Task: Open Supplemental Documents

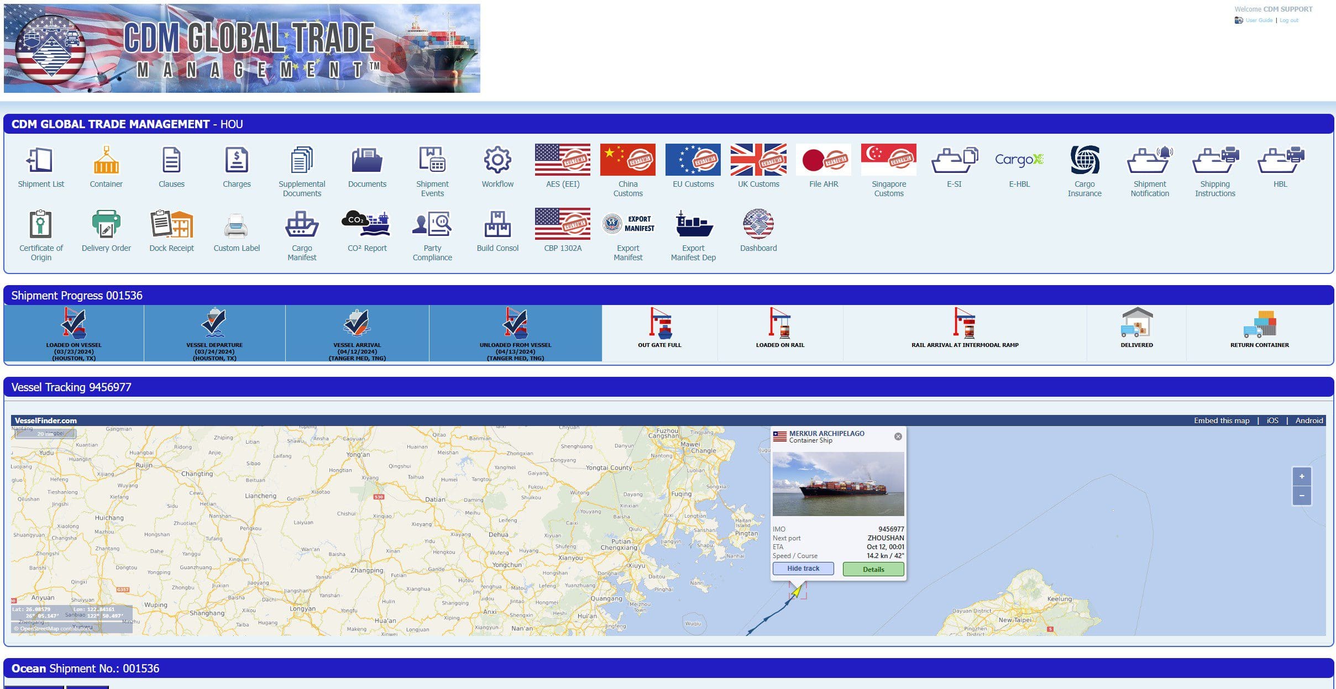Action: point(302,160)
